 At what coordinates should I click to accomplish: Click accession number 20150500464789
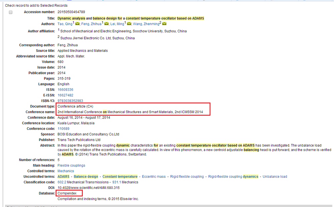pyautogui.click(x=71, y=12)
